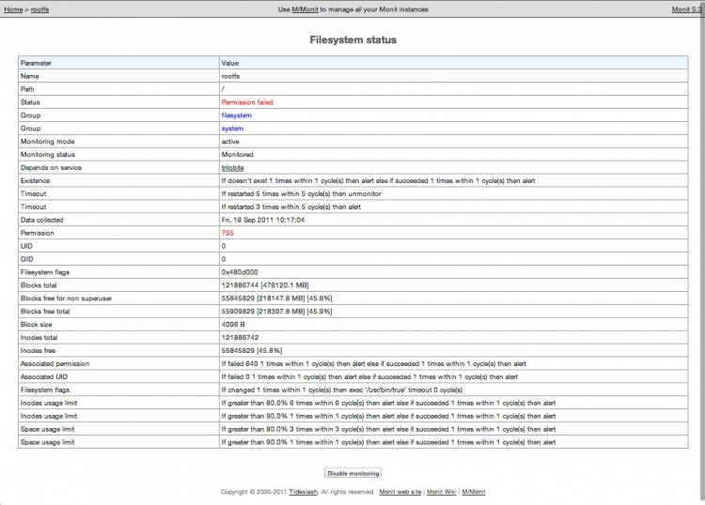This screenshot has width=705, height=505.
Task: Visit the Monit web site link
Action: (400, 492)
